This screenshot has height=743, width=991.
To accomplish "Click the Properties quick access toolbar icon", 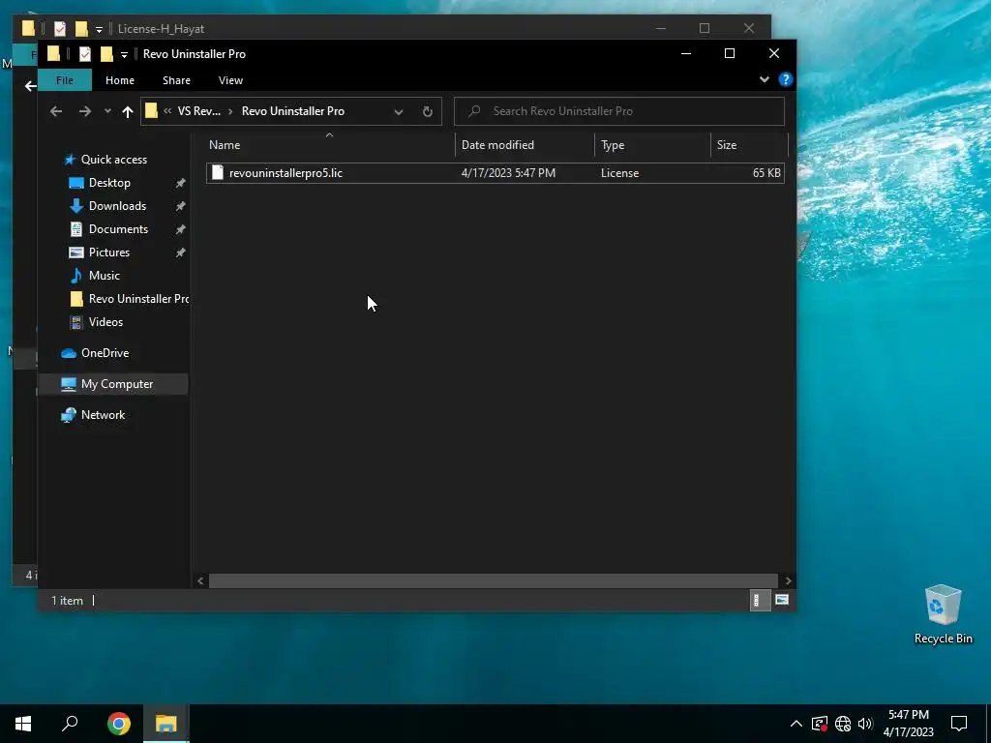I will click(x=85, y=54).
